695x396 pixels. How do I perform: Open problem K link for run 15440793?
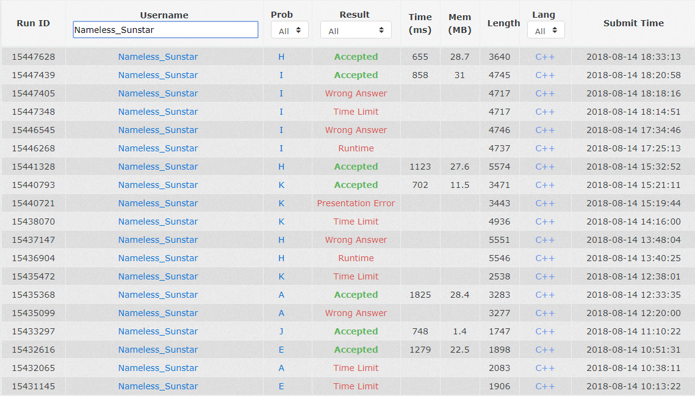pyautogui.click(x=281, y=185)
